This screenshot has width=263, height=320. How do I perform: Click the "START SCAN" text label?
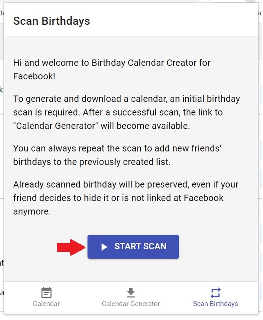tap(140, 246)
